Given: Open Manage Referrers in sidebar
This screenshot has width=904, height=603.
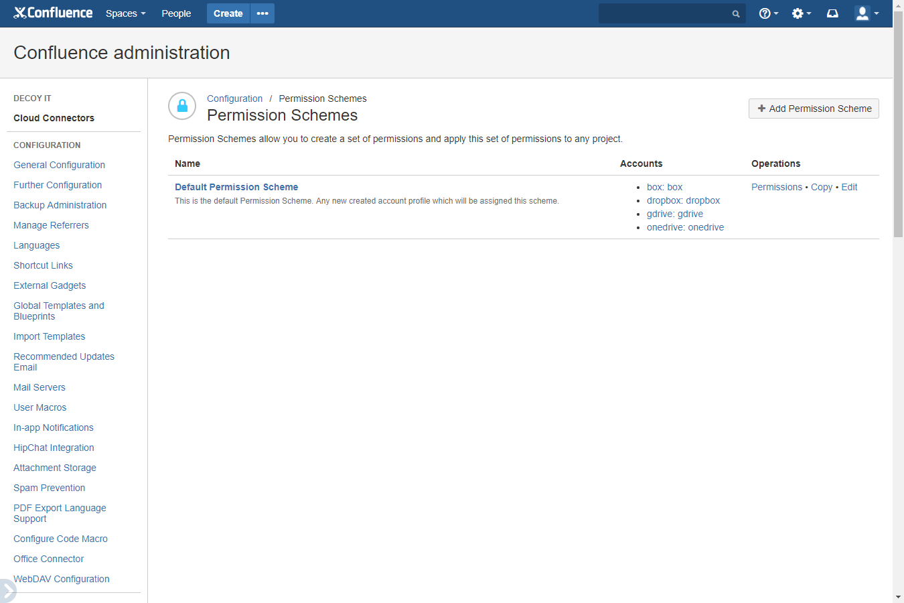Looking at the screenshot, I should [51, 225].
